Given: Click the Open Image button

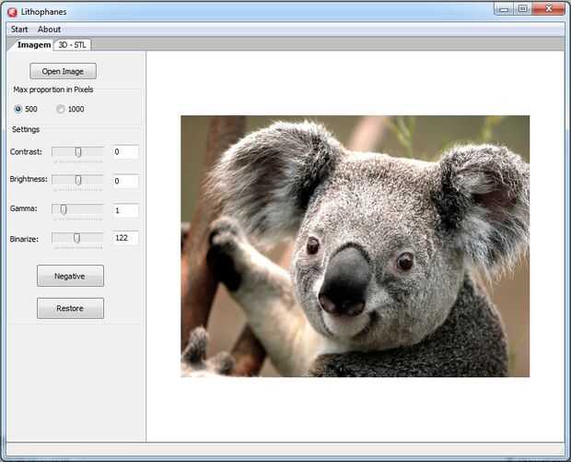Looking at the screenshot, I should click(63, 71).
